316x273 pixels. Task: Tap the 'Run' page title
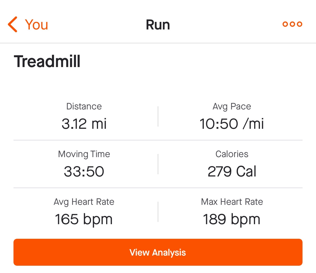(x=158, y=25)
